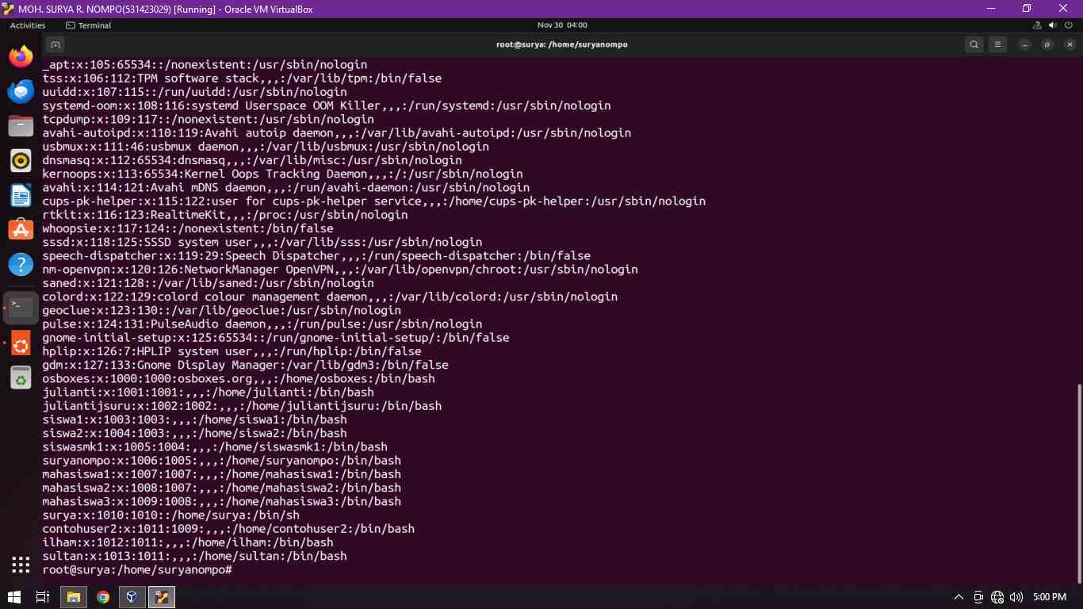Search in the terminal with magnifier icon

974,44
